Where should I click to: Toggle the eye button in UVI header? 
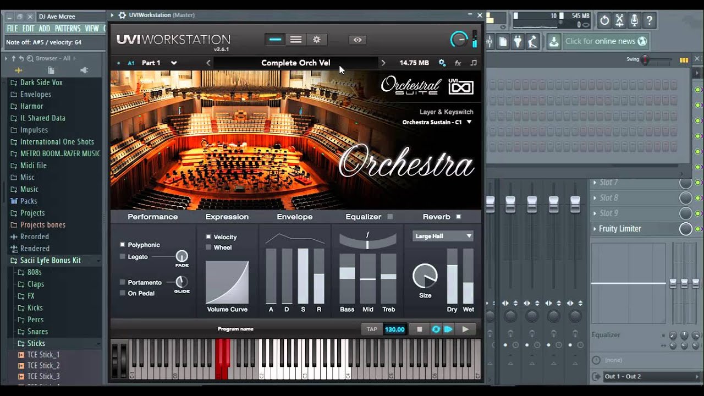pyautogui.click(x=358, y=40)
